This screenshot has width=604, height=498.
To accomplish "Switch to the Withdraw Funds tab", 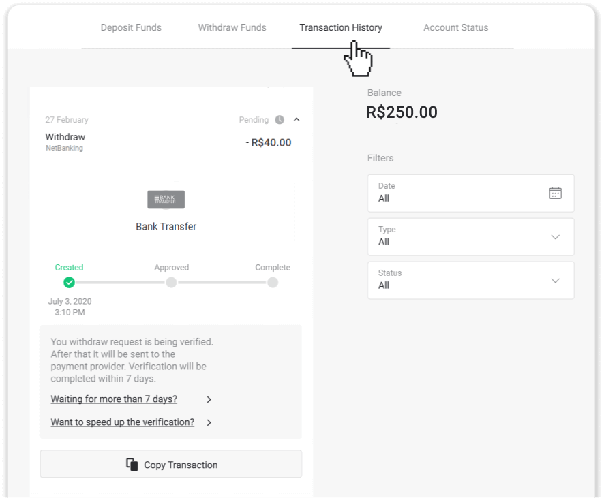I will pos(232,28).
